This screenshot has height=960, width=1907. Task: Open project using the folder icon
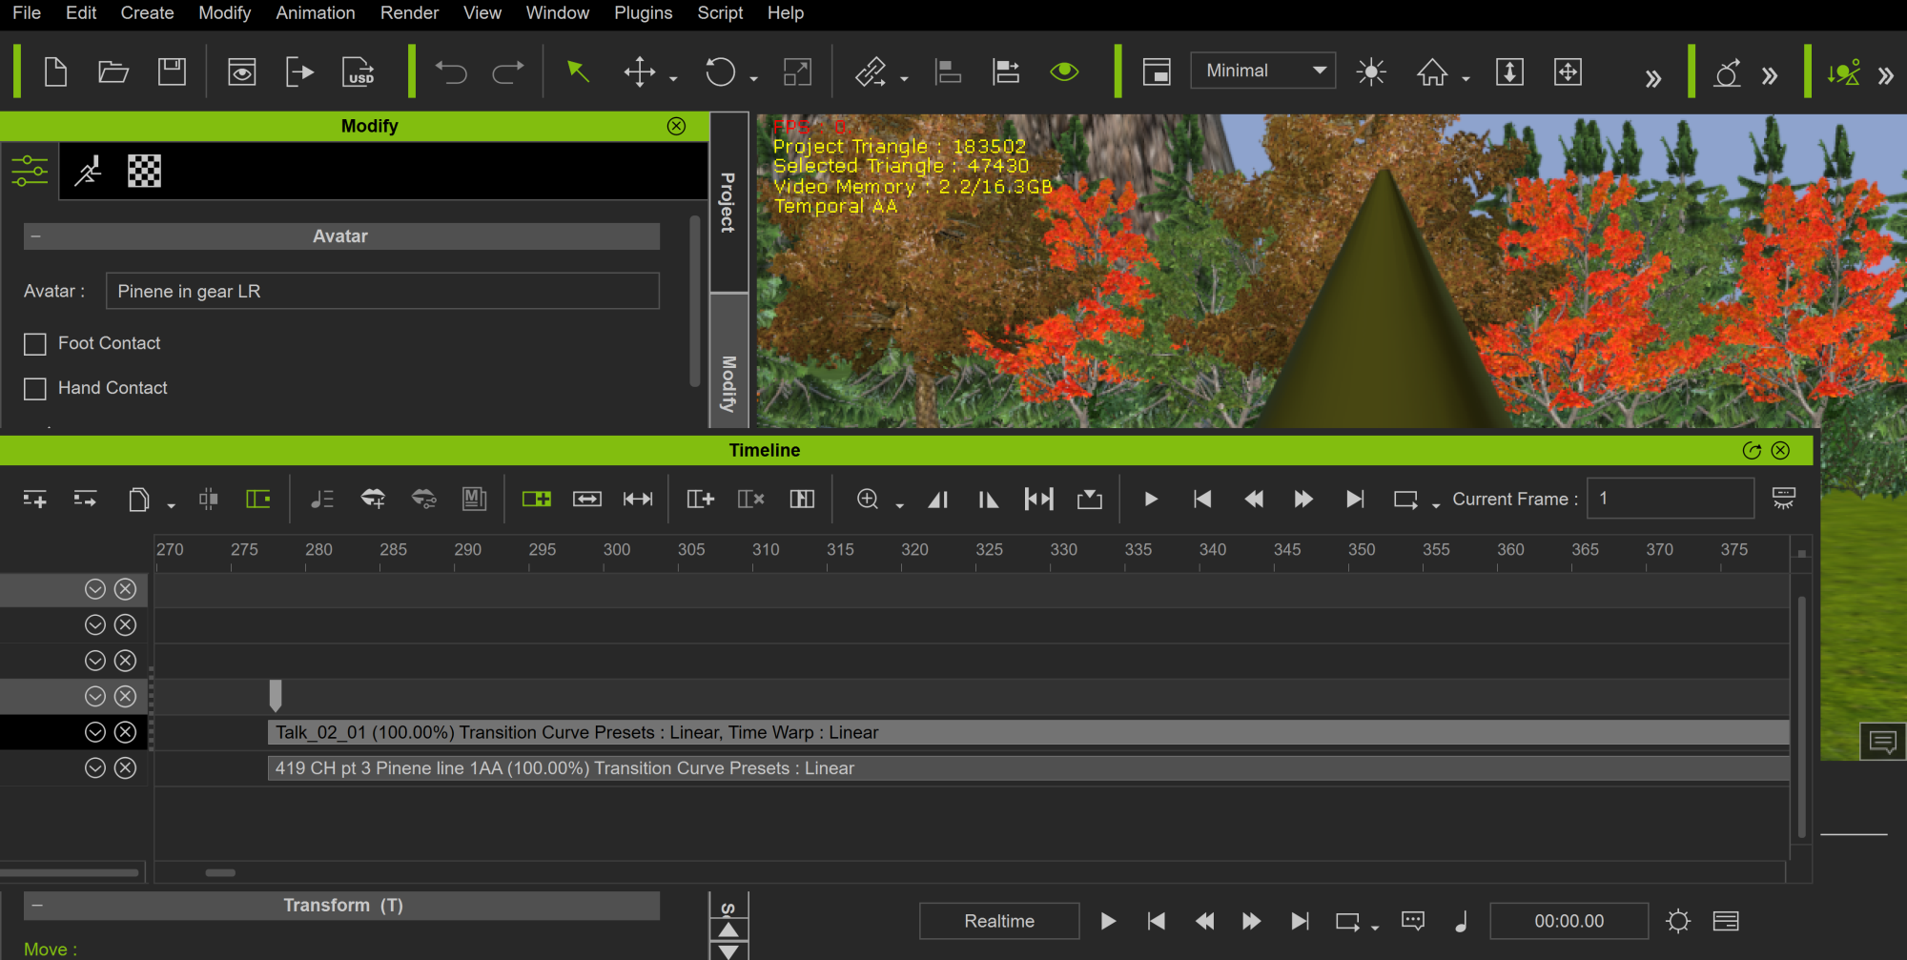click(113, 71)
